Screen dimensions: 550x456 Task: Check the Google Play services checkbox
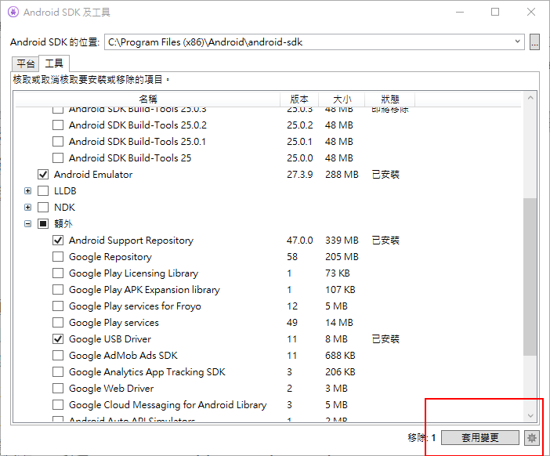pyautogui.click(x=58, y=322)
